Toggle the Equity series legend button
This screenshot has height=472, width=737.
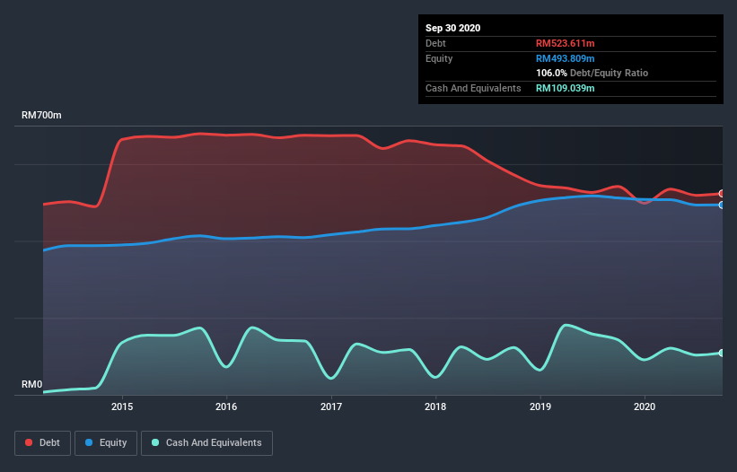[x=106, y=443]
